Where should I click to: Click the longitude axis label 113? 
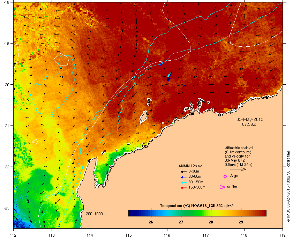pos(52,235)
